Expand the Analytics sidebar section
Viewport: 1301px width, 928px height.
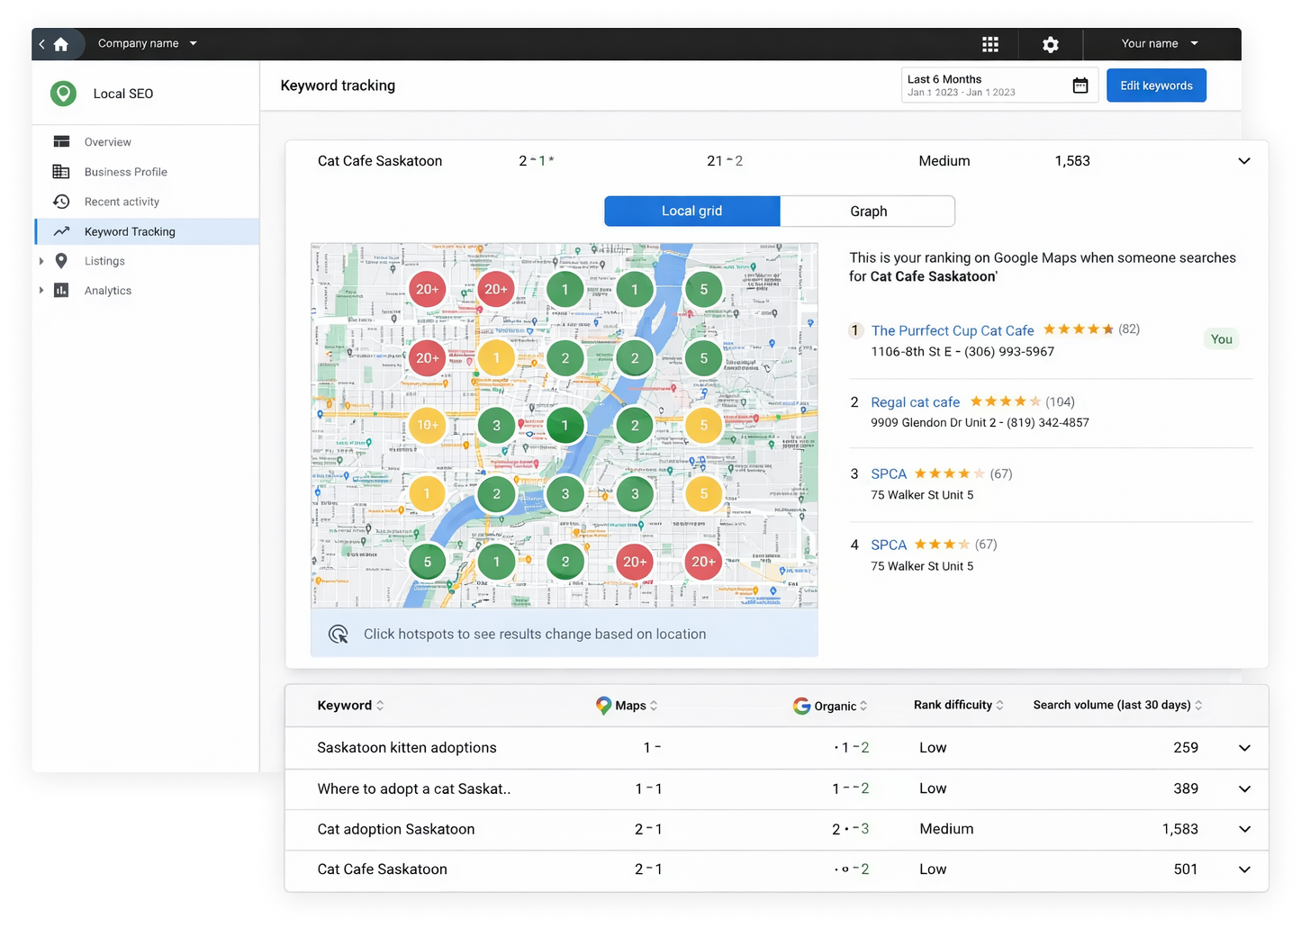pyautogui.click(x=41, y=290)
